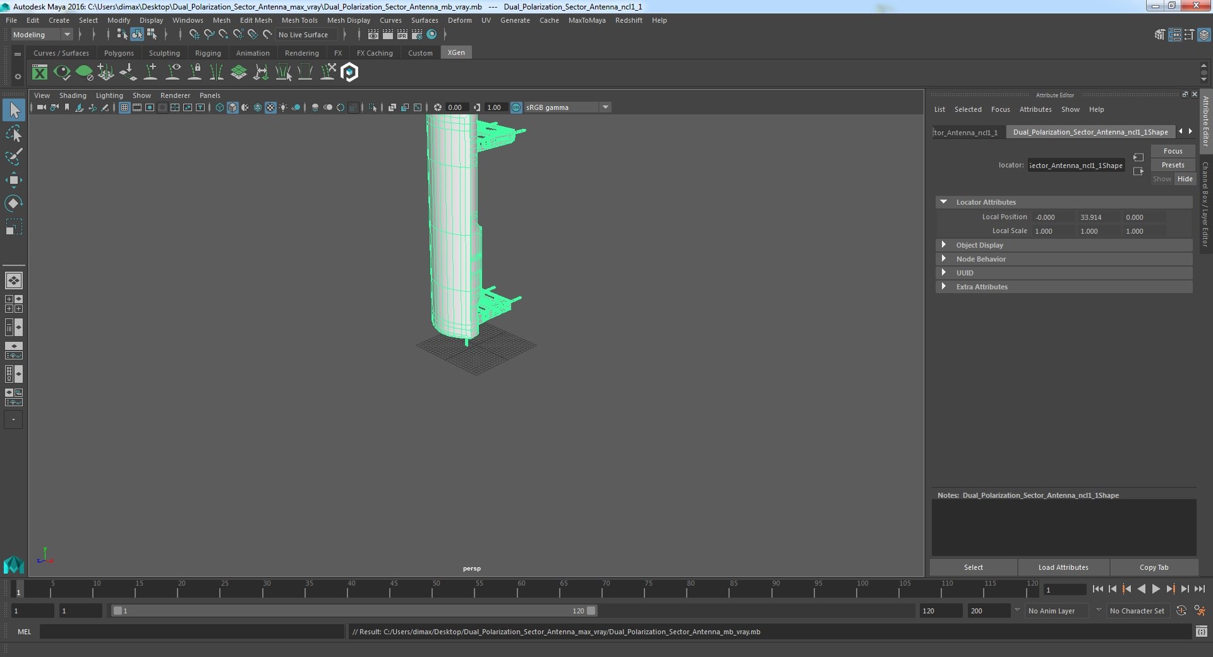Click the Script Editor icon

(1201, 631)
